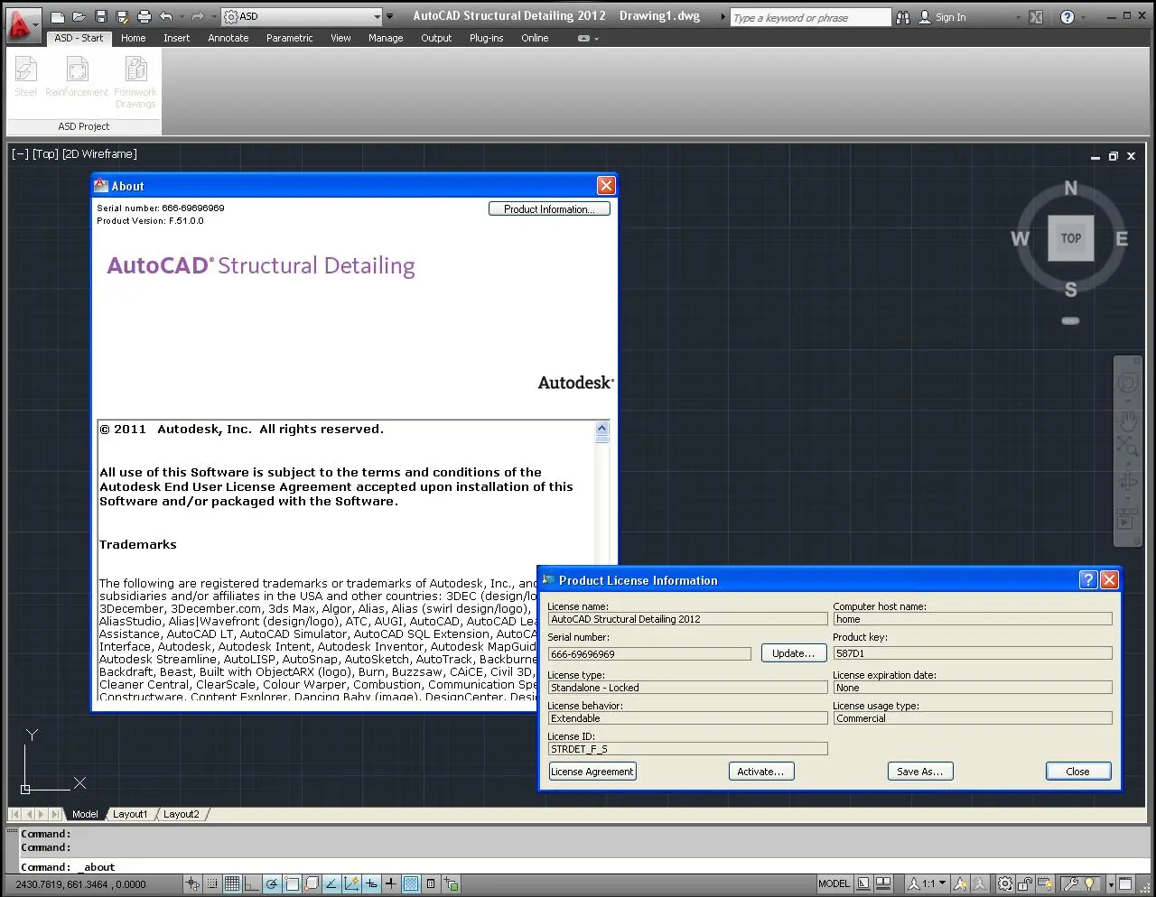Viewport: 1156px width, 897px height.
Task: Select the Annotate ribbon tab
Action: [228, 38]
